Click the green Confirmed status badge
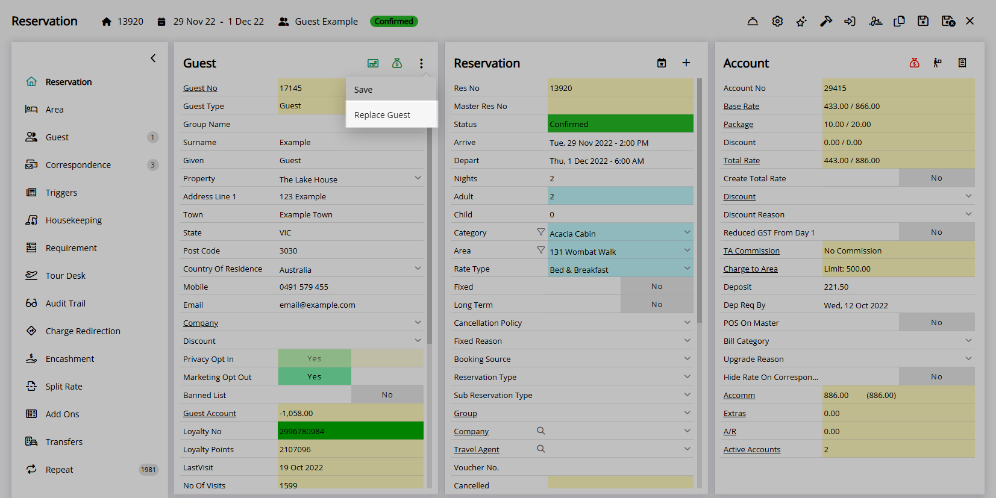 point(393,21)
